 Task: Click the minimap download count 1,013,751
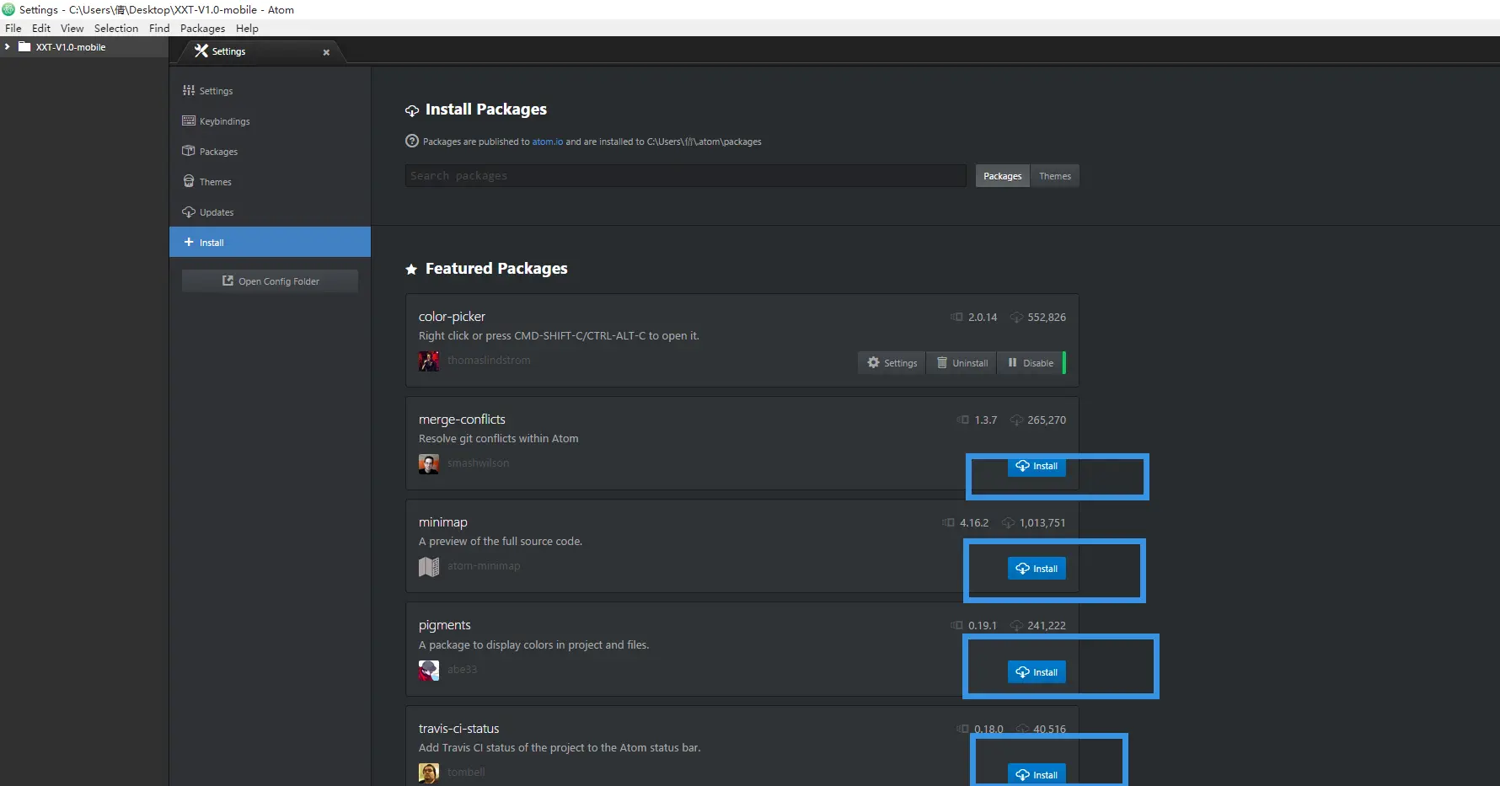click(1042, 523)
